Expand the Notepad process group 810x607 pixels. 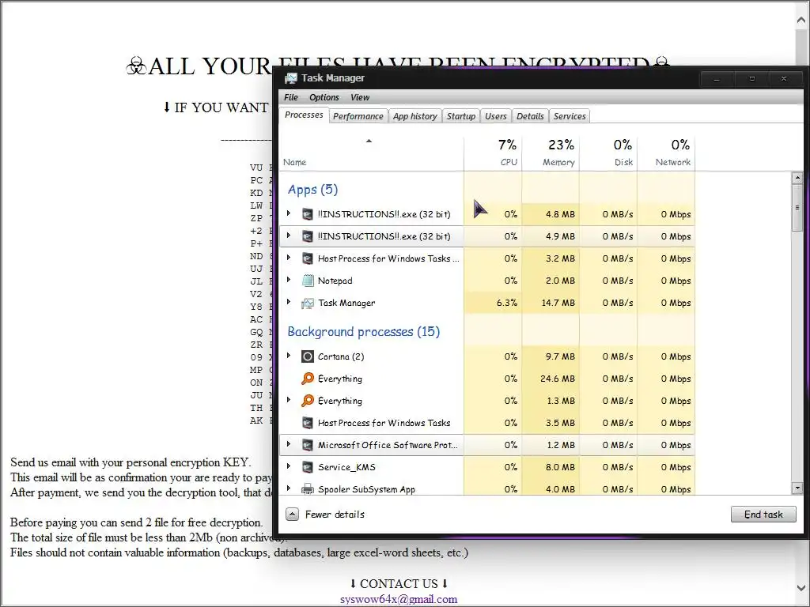[289, 280]
